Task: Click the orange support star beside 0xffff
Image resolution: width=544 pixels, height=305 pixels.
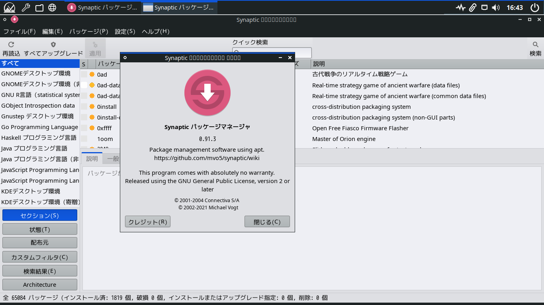Action: tap(92, 128)
